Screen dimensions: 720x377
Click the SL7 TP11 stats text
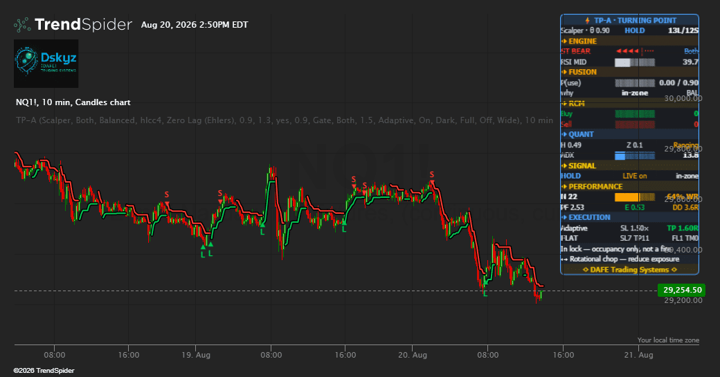(x=635, y=238)
